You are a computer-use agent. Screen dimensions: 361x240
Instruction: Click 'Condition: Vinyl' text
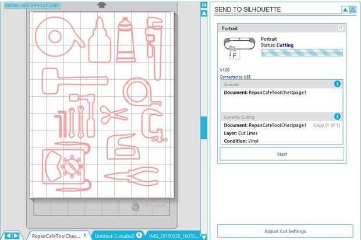pyautogui.click(x=241, y=141)
